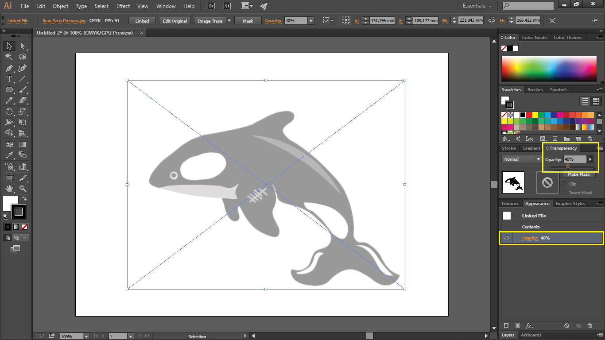This screenshot has width=605, height=340.
Task: Open the Normal blending mode dropdown
Action: pos(522,159)
